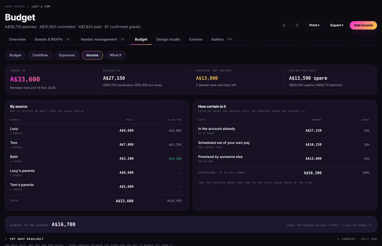Click the undo arrow icon

point(284,25)
